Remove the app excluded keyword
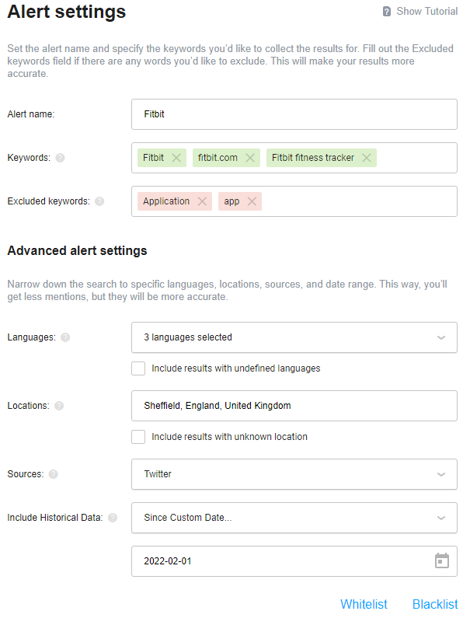The image size is (463, 618). [252, 201]
